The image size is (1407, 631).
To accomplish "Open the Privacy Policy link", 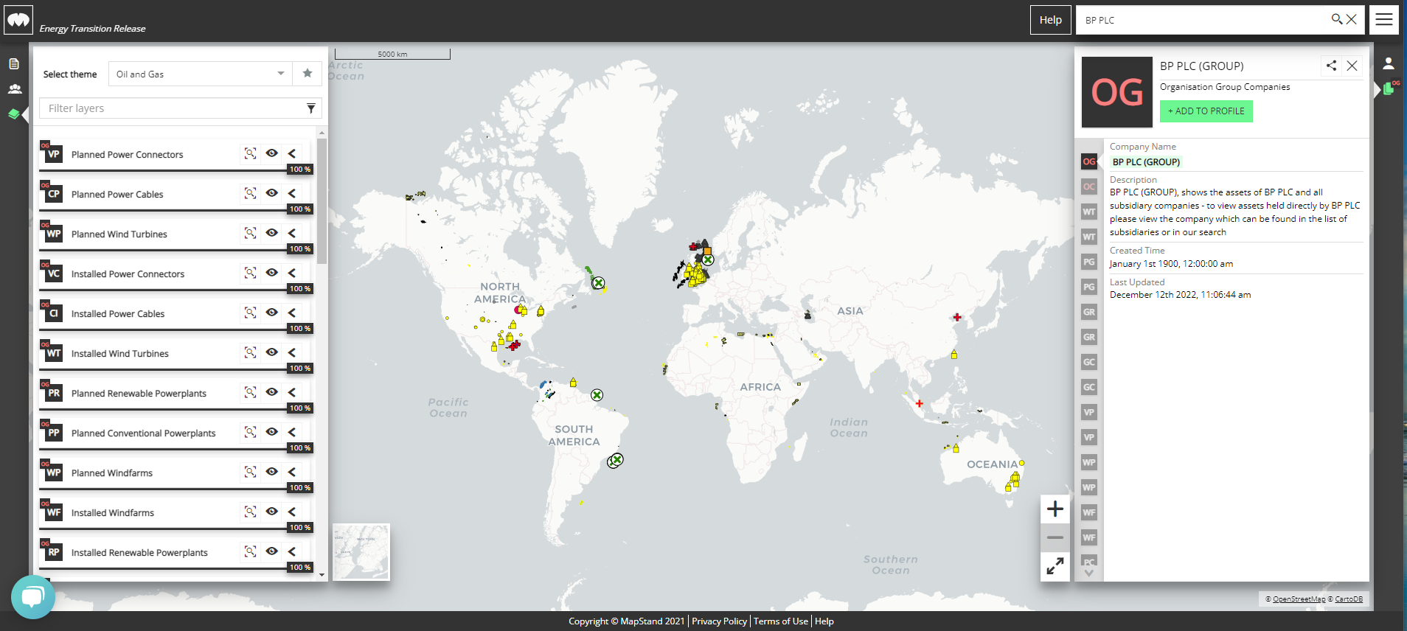I will [719, 621].
